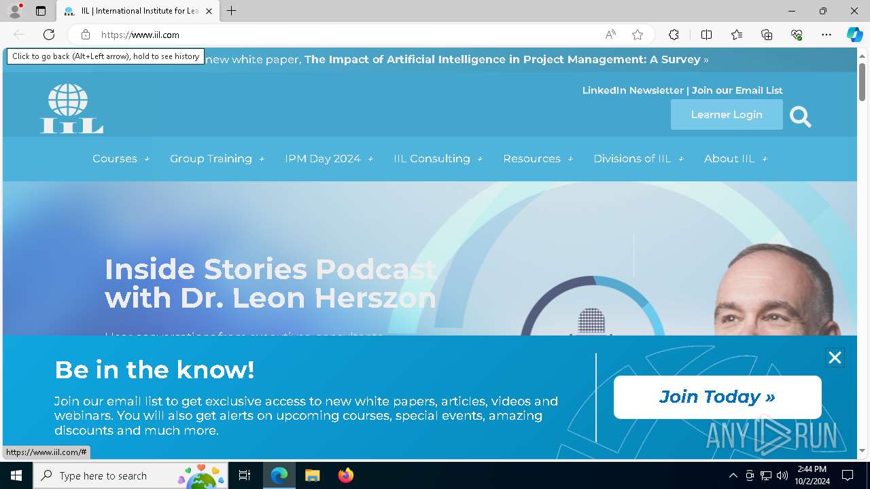Screen dimensions: 870x489
Task: Open File Explorer from taskbar
Action: click(312, 475)
